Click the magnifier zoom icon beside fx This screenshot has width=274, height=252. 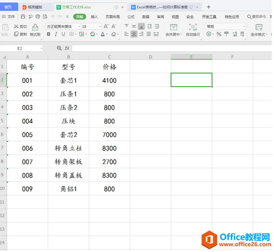click(x=59, y=48)
